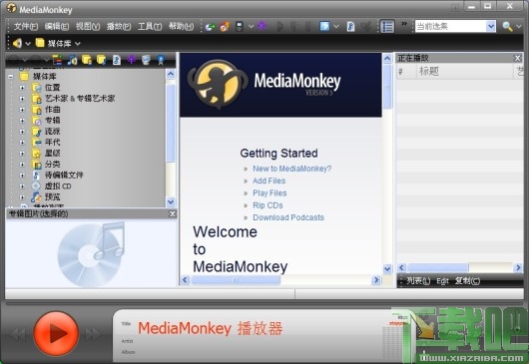Select the 虚拟 CD tree item

pos(58,186)
